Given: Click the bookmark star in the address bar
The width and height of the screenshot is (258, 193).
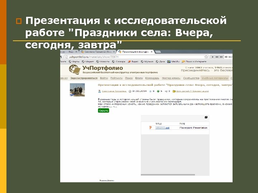Looking at the screenshot, I should 206,57.
